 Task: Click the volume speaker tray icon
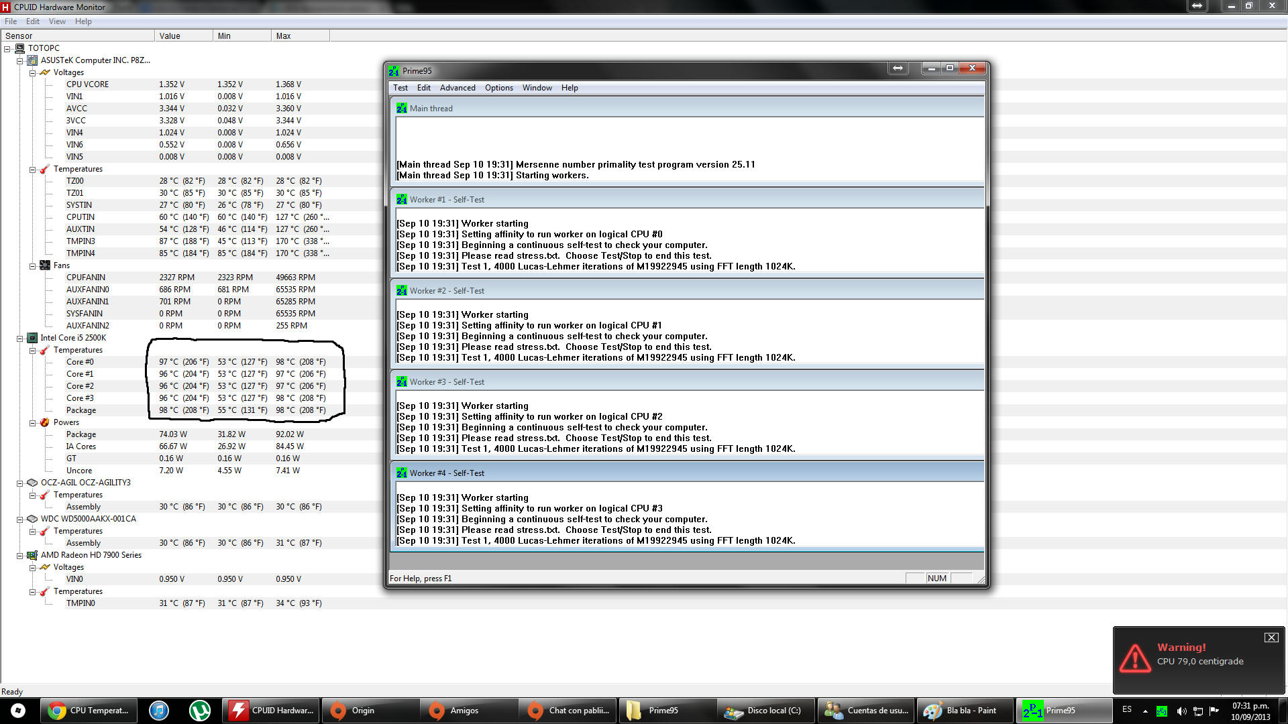(x=1181, y=711)
